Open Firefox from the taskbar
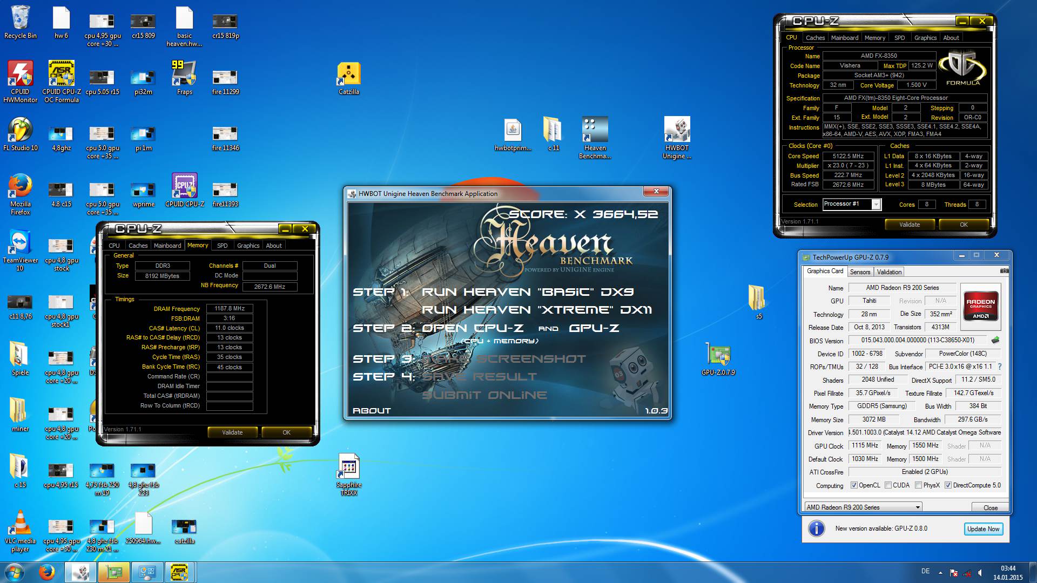This screenshot has width=1037, height=583. tap(46, 572)
